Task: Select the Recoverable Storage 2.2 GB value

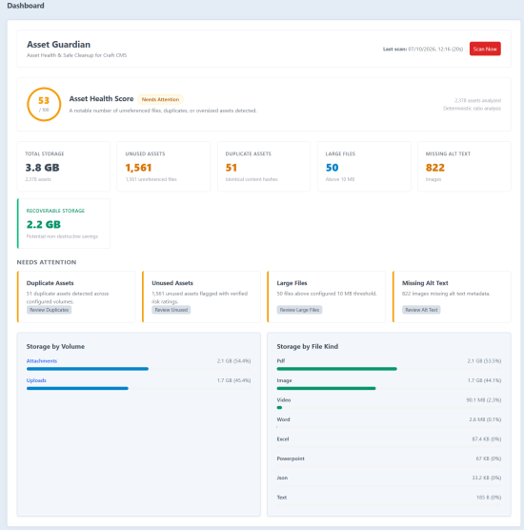Action: coord(44,224)
